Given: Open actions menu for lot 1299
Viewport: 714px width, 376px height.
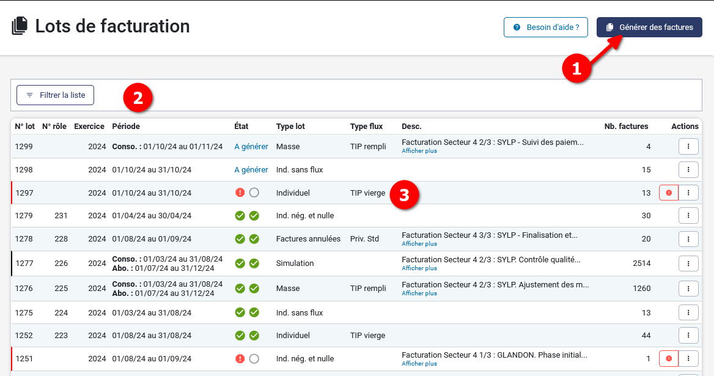Looking at the screenshot, I should 688,147.
